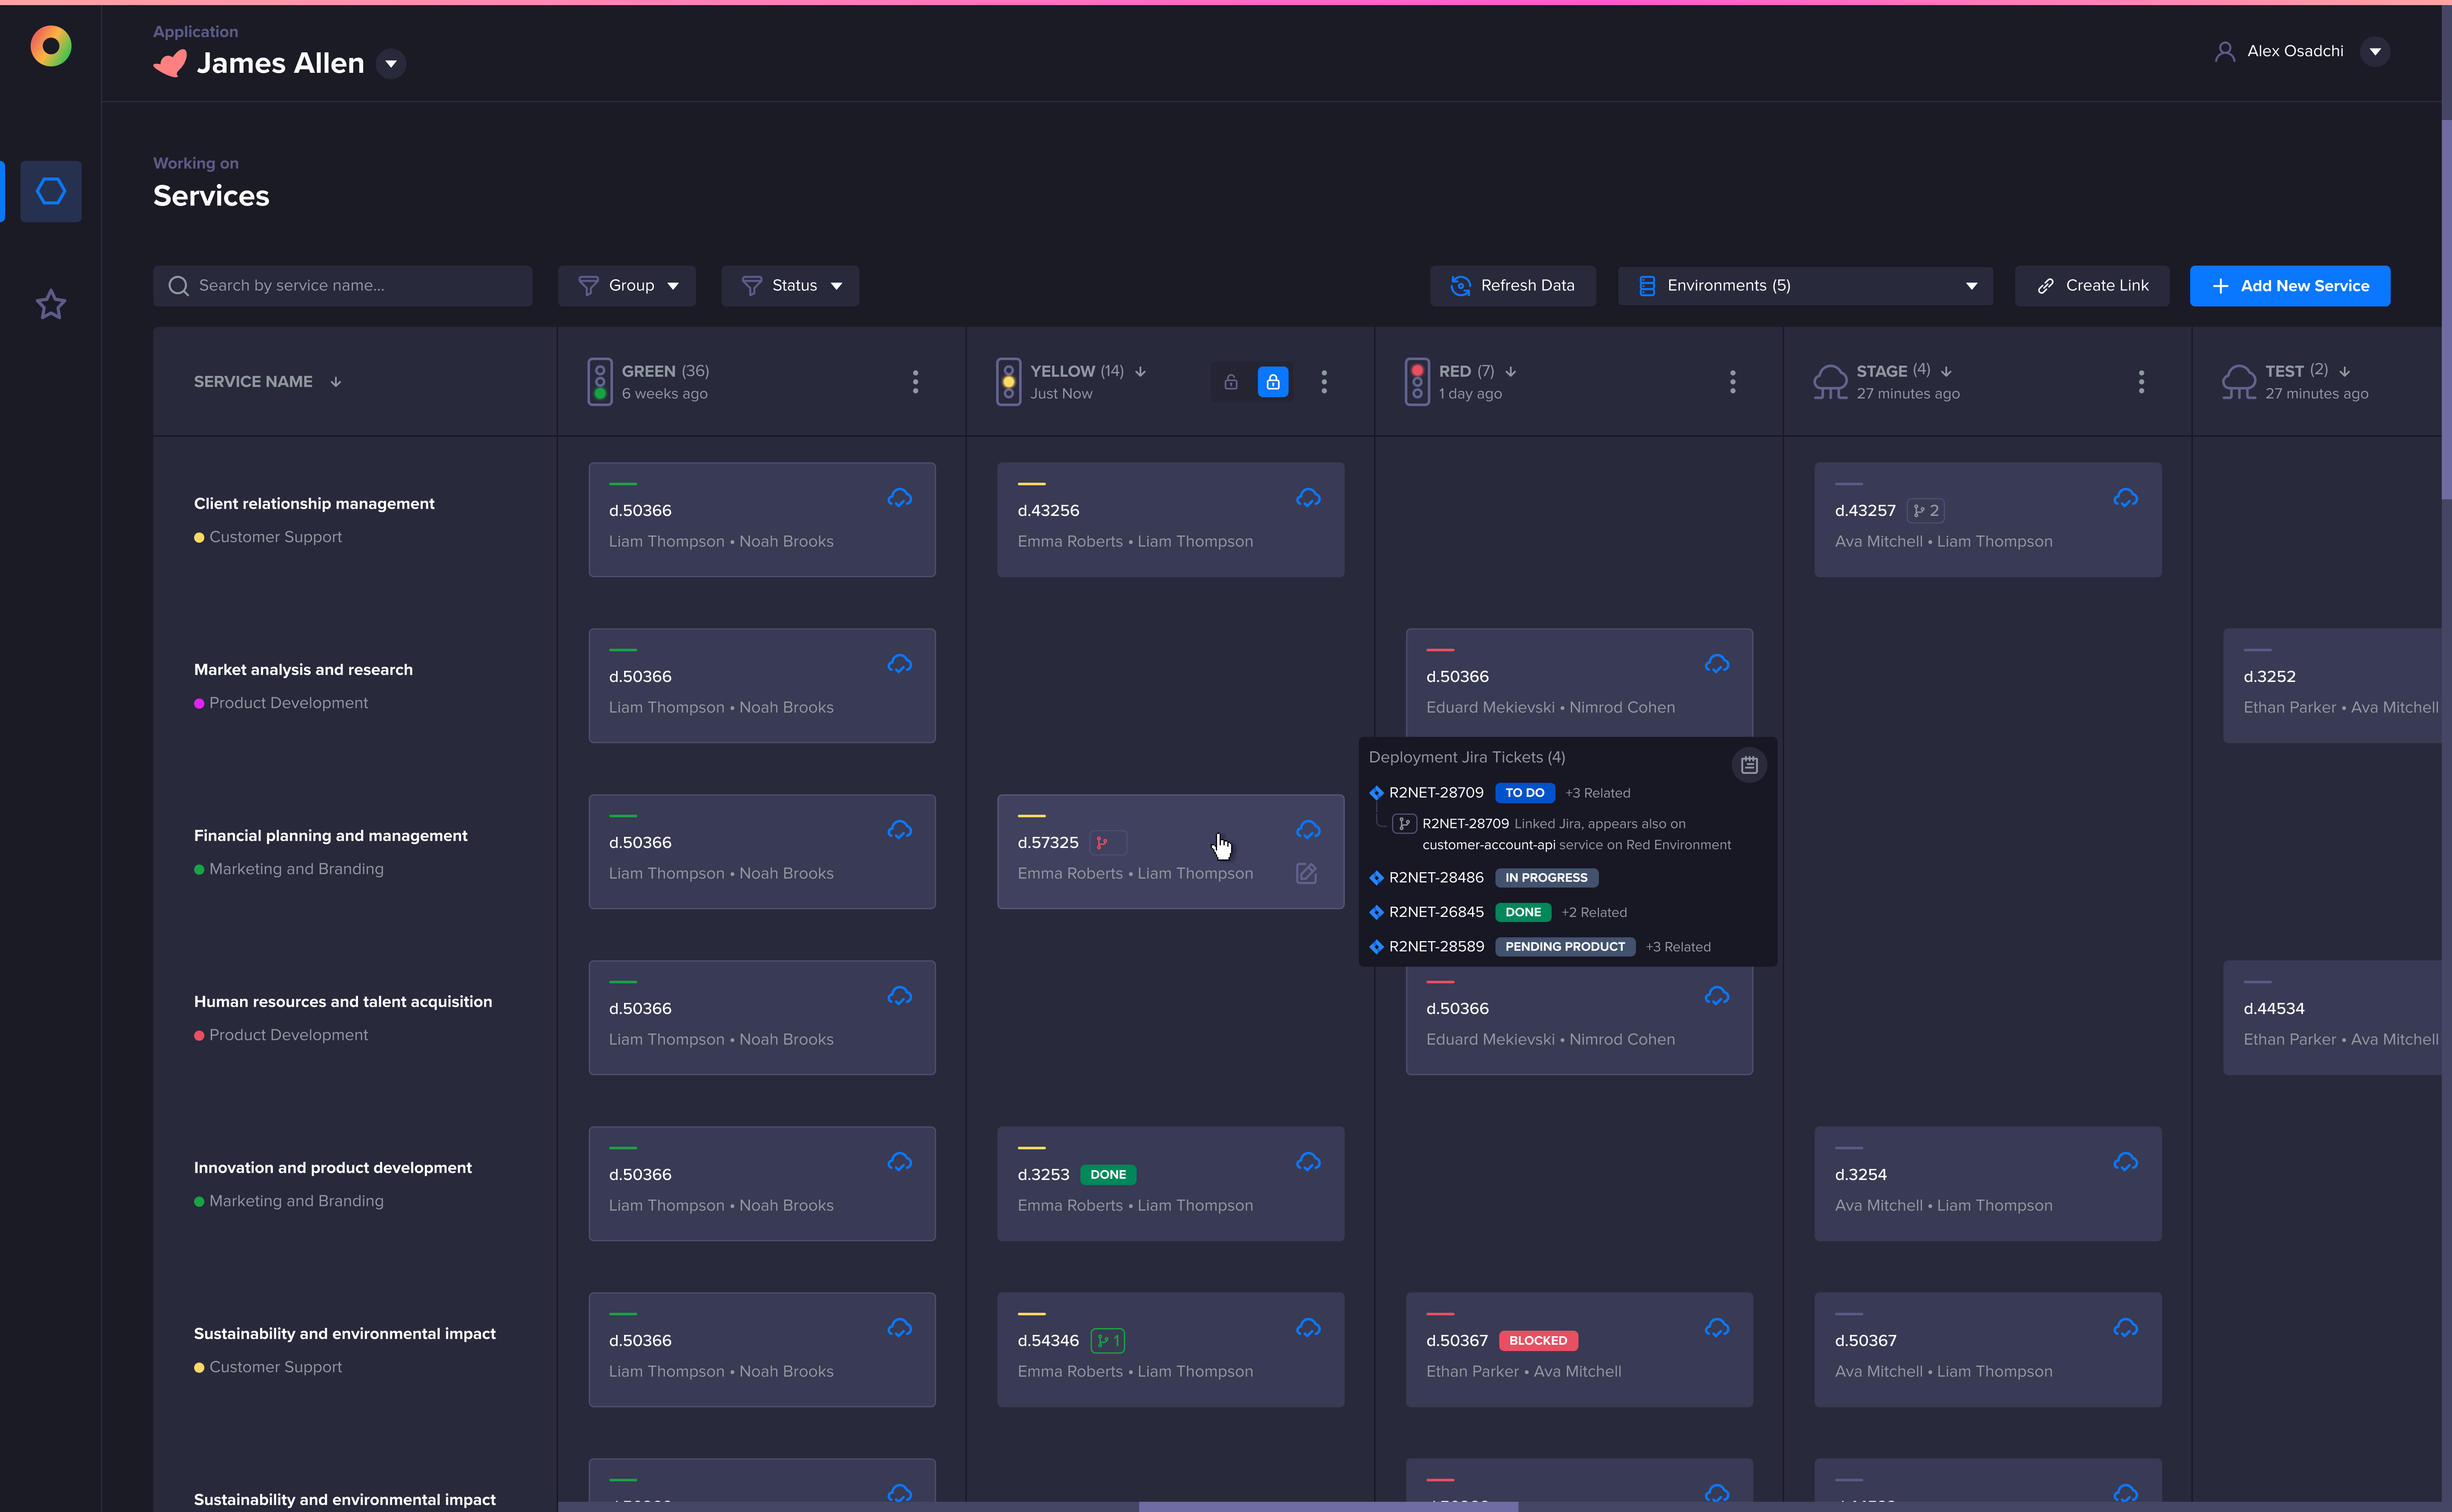
Task: Click the Create Link button
Action: (x=2092, y=286)
